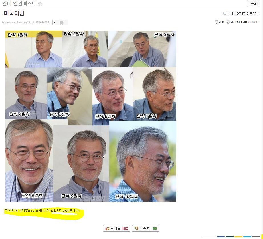
Task: Click the star bookmark icon beside the board title
Action: 40,4
